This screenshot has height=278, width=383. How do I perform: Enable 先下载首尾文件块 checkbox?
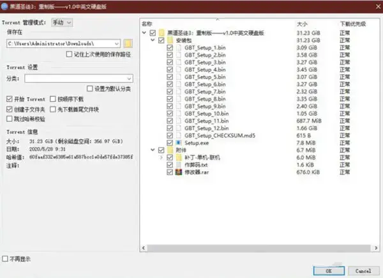pos(53,109)
